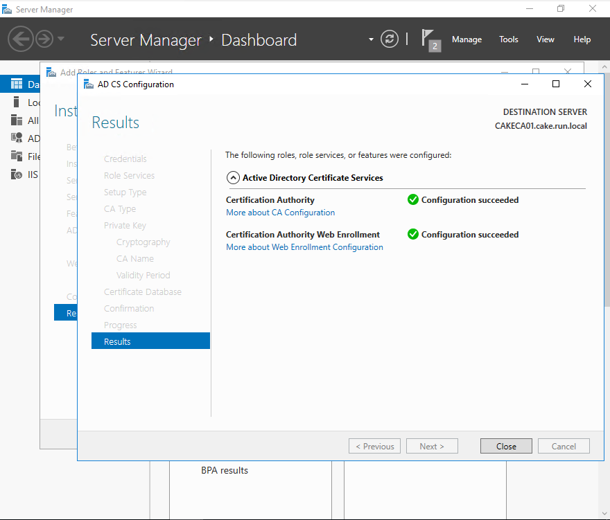The image size is (610, 520).
Task: Click the Results page heading
Action: click(x=115, y=123)
